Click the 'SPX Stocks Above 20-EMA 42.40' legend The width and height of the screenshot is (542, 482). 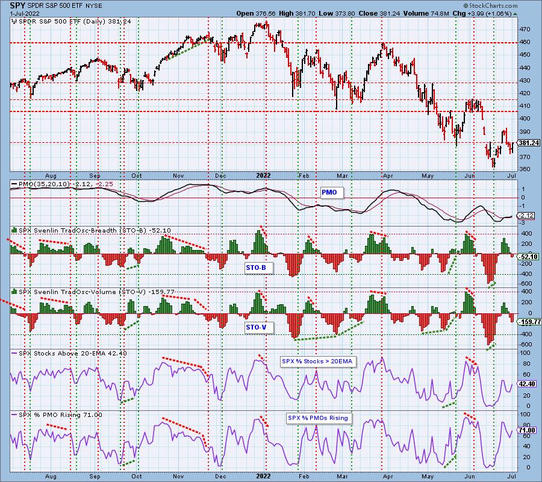click(73, 354)
